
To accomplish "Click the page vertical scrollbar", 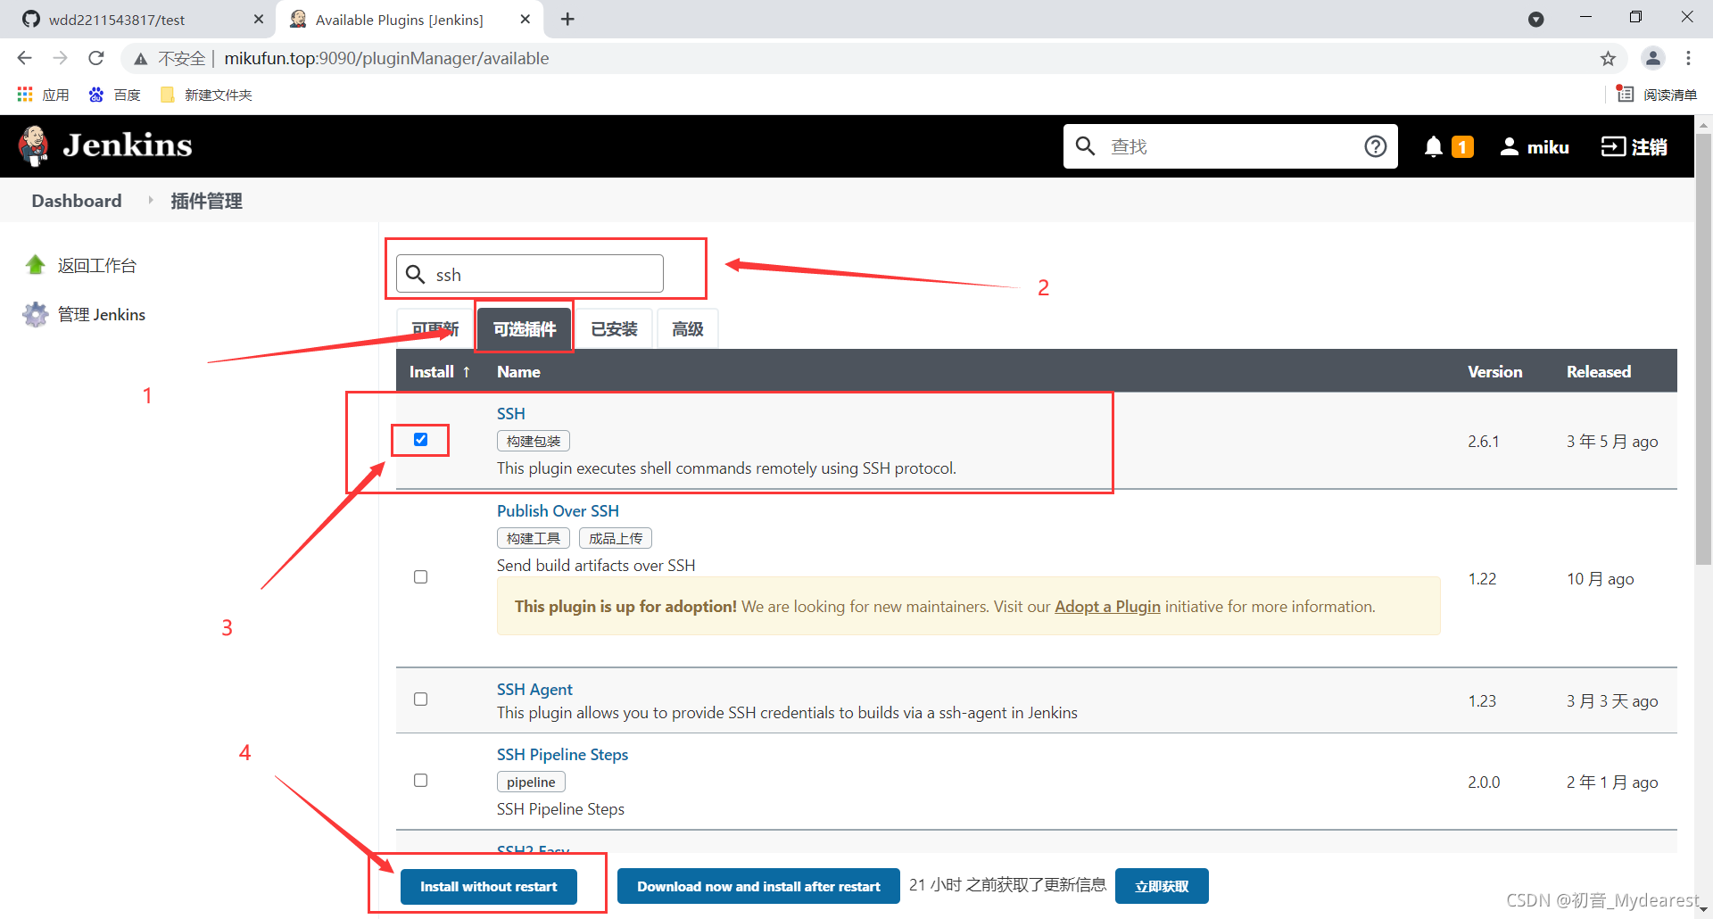I will click(1703, 348).
